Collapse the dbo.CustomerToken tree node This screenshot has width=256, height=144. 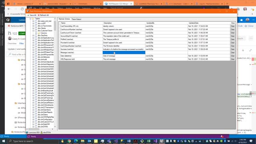click(33, 31)
